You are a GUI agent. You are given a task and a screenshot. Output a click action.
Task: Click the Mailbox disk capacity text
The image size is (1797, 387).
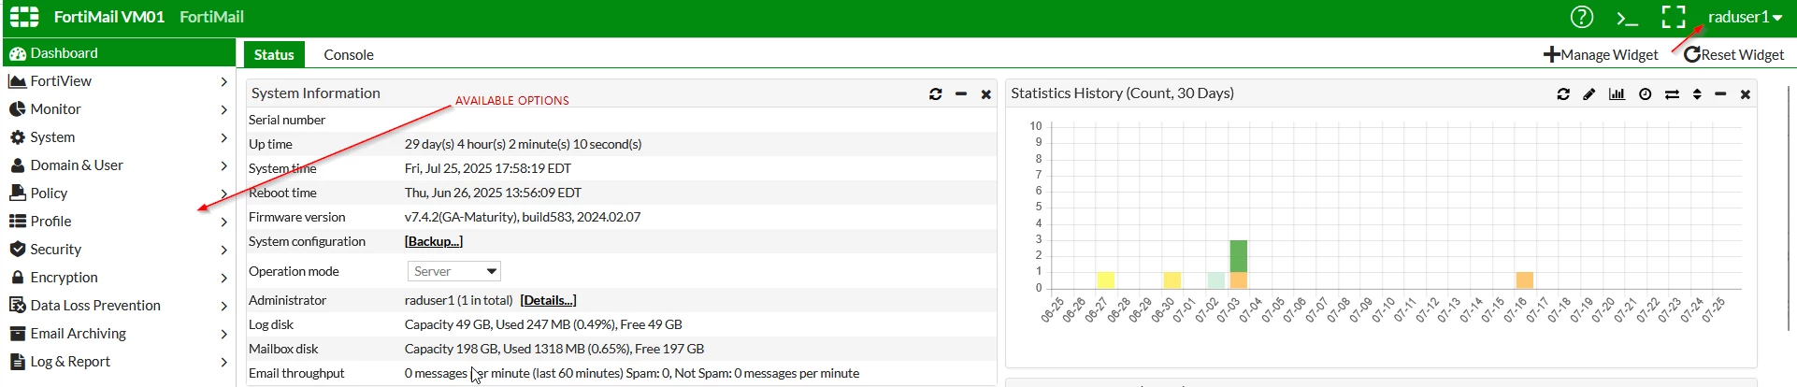(554, 349)
